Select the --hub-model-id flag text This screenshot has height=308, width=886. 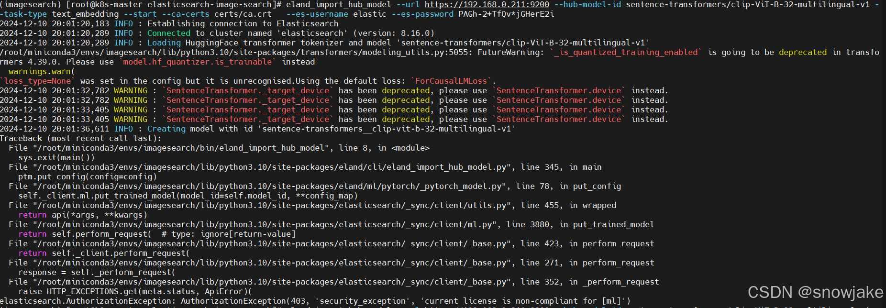(587, 5)
